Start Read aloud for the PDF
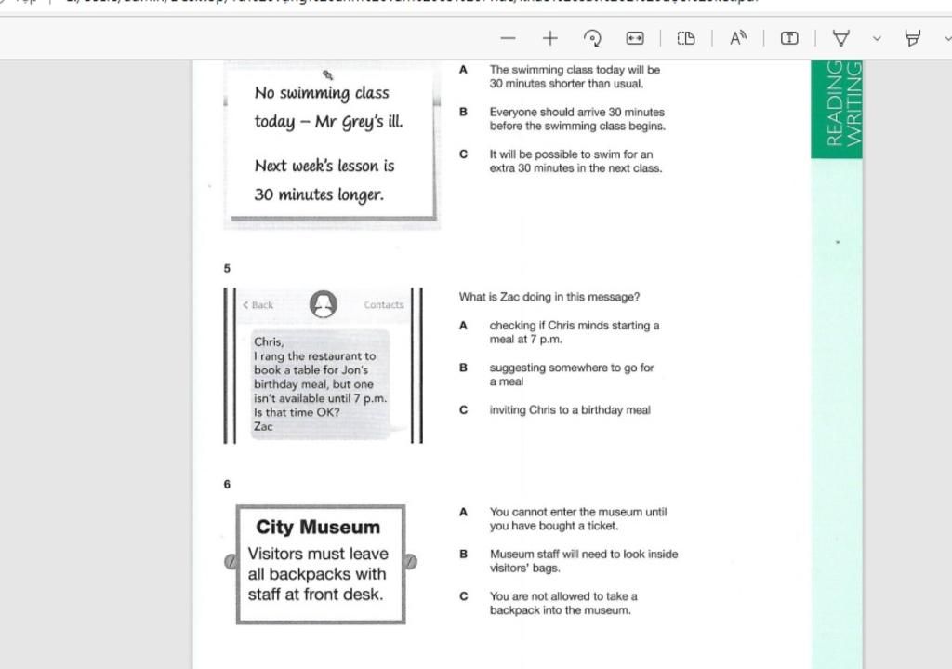 pyautogui.click(x=737, y=38)
